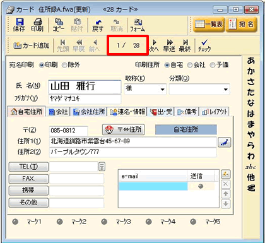Click the 取消 redo icon
Viewport: 265px width, 243px height.
116,25
